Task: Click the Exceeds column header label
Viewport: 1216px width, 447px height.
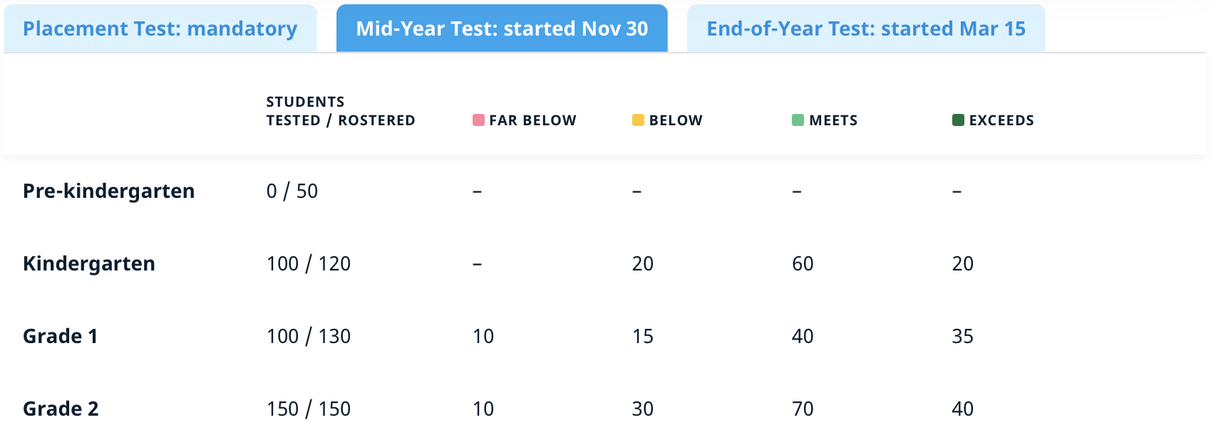Action: point(1001,120)
